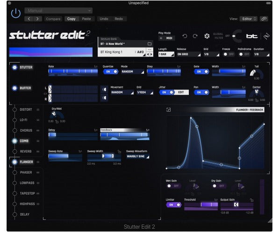
Task: Click the Compare button
Action: pyautogui.click(x=53, y=19)
